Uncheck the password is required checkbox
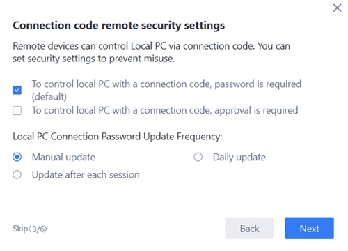Screen dimensions: 348x251 tap(17, 90)
